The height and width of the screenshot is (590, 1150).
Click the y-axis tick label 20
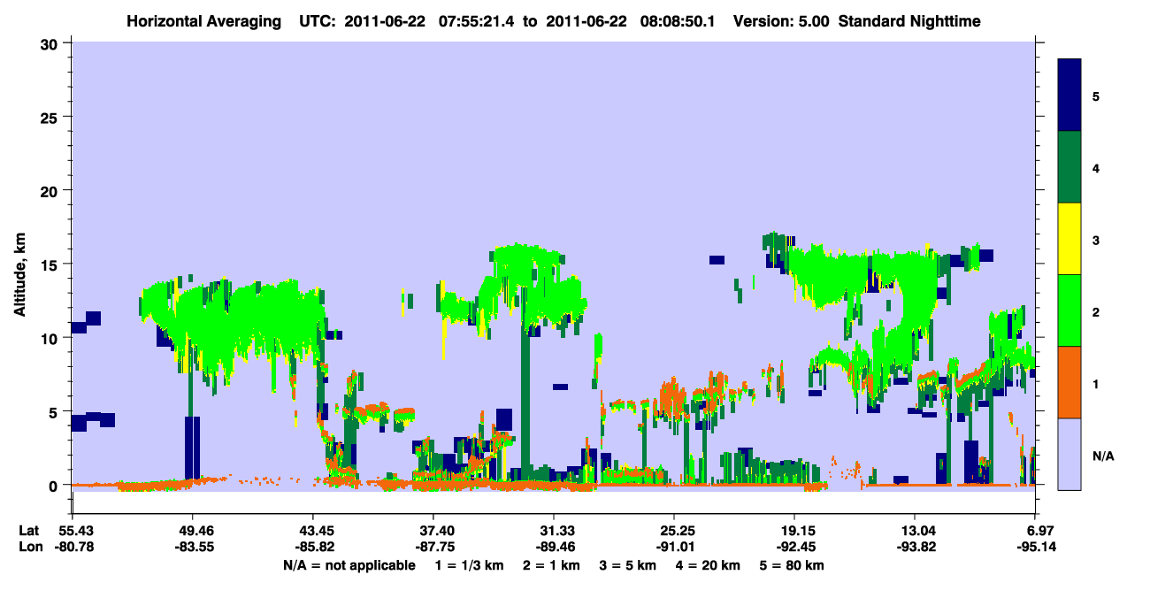tap(51, 191)
